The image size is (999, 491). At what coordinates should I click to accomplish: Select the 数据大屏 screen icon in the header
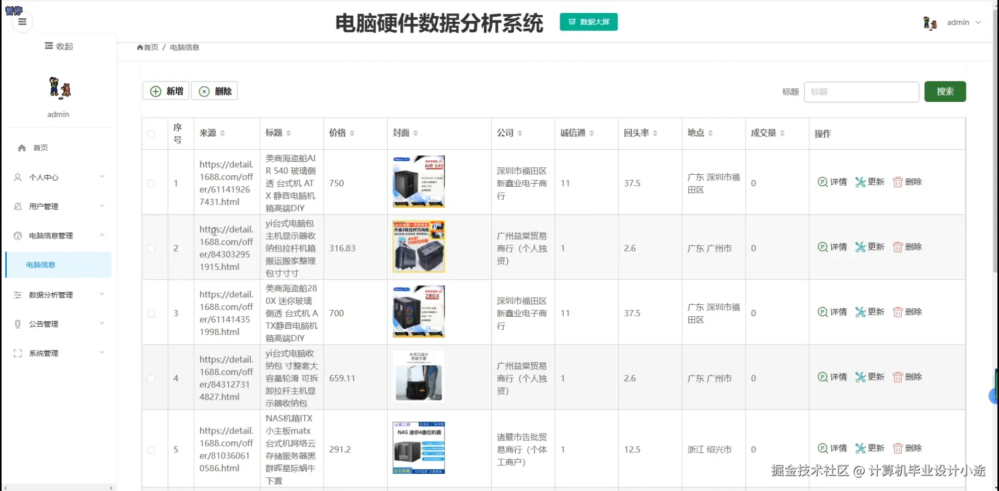[x=571, y=22]
